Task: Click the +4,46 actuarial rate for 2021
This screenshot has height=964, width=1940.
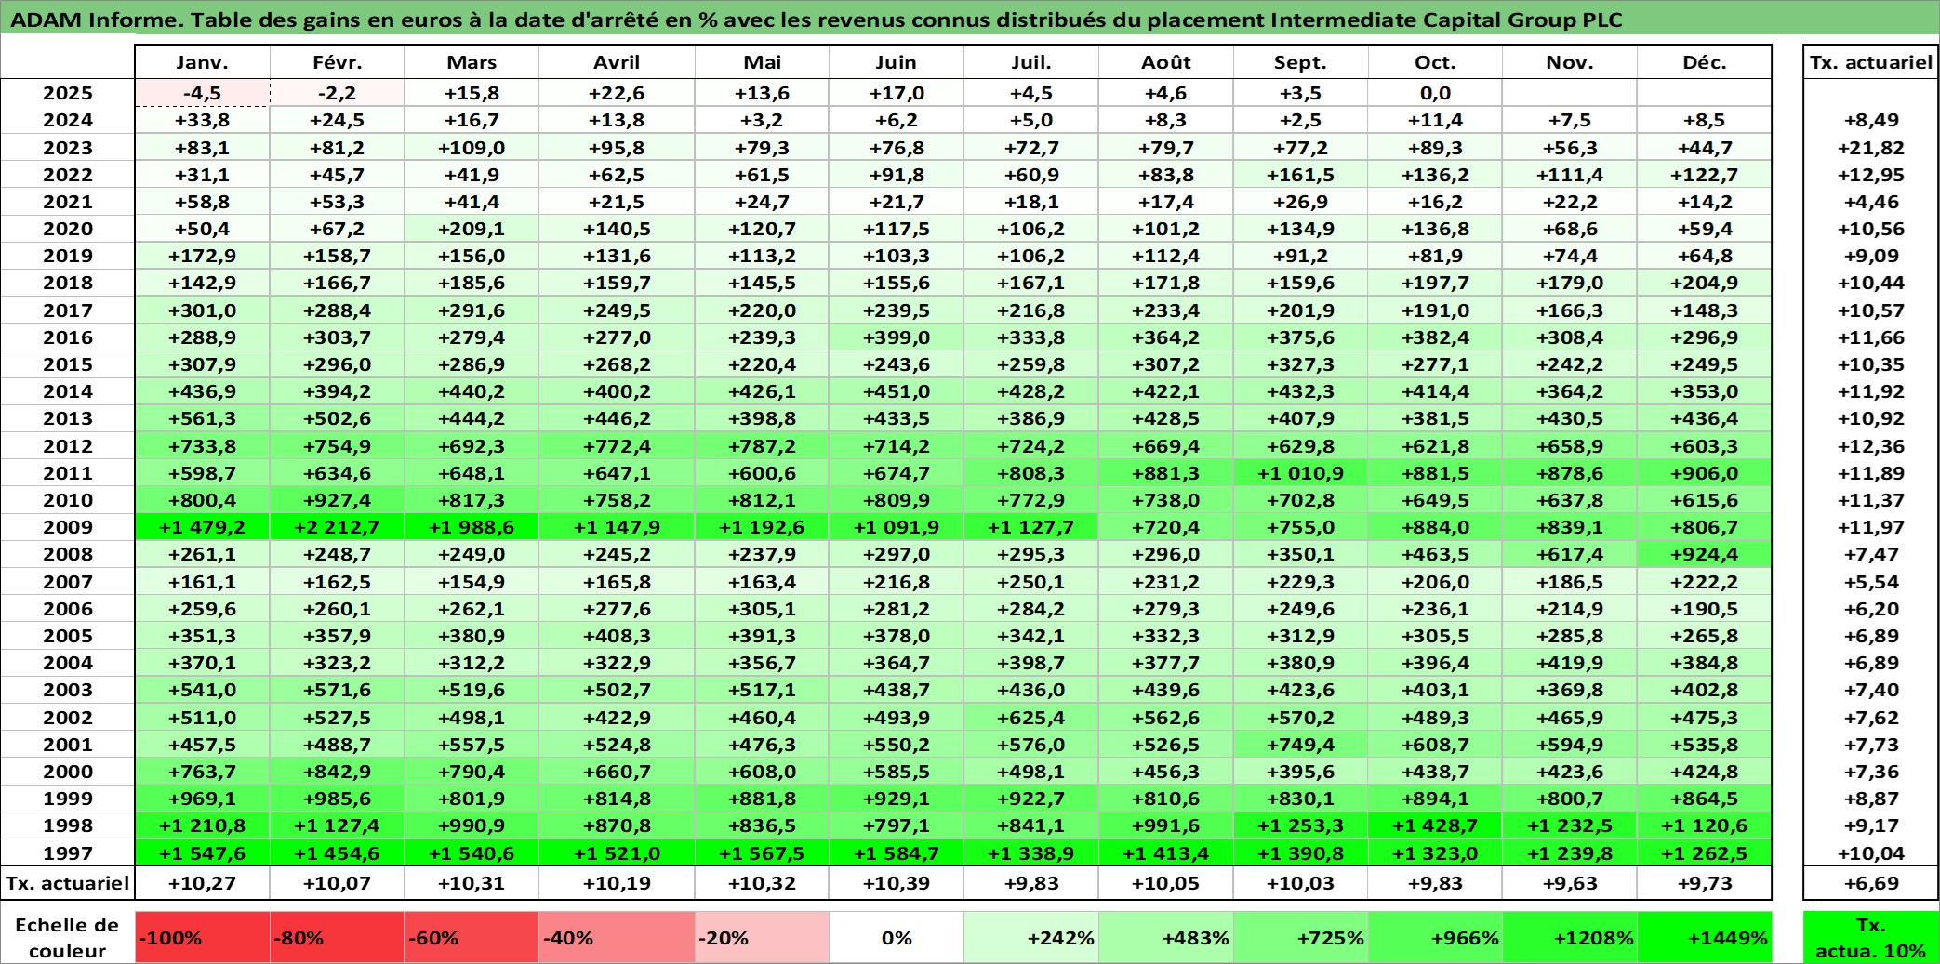Action: (1870, 202)
